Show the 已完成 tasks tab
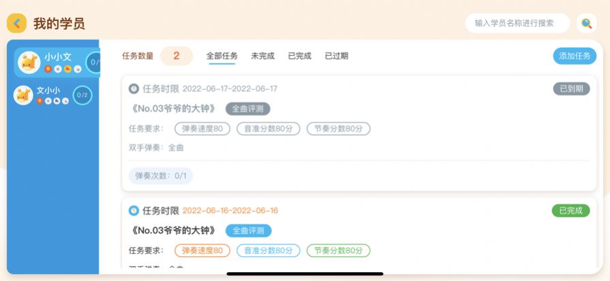Viewport: 610px width, 281px height. pos(299,56)
